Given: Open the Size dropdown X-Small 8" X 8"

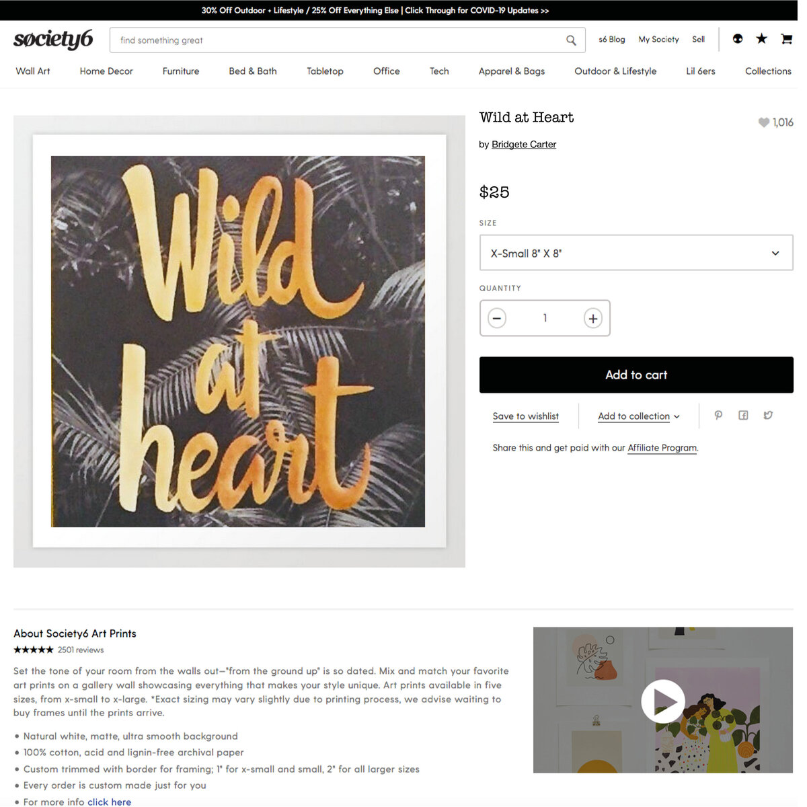Looking at the screenshot, I should (636, 253).
